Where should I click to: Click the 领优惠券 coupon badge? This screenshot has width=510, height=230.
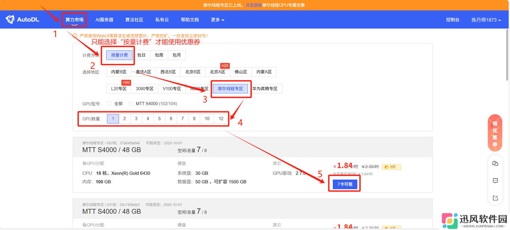pyautogui.click(x=495, y=133)
